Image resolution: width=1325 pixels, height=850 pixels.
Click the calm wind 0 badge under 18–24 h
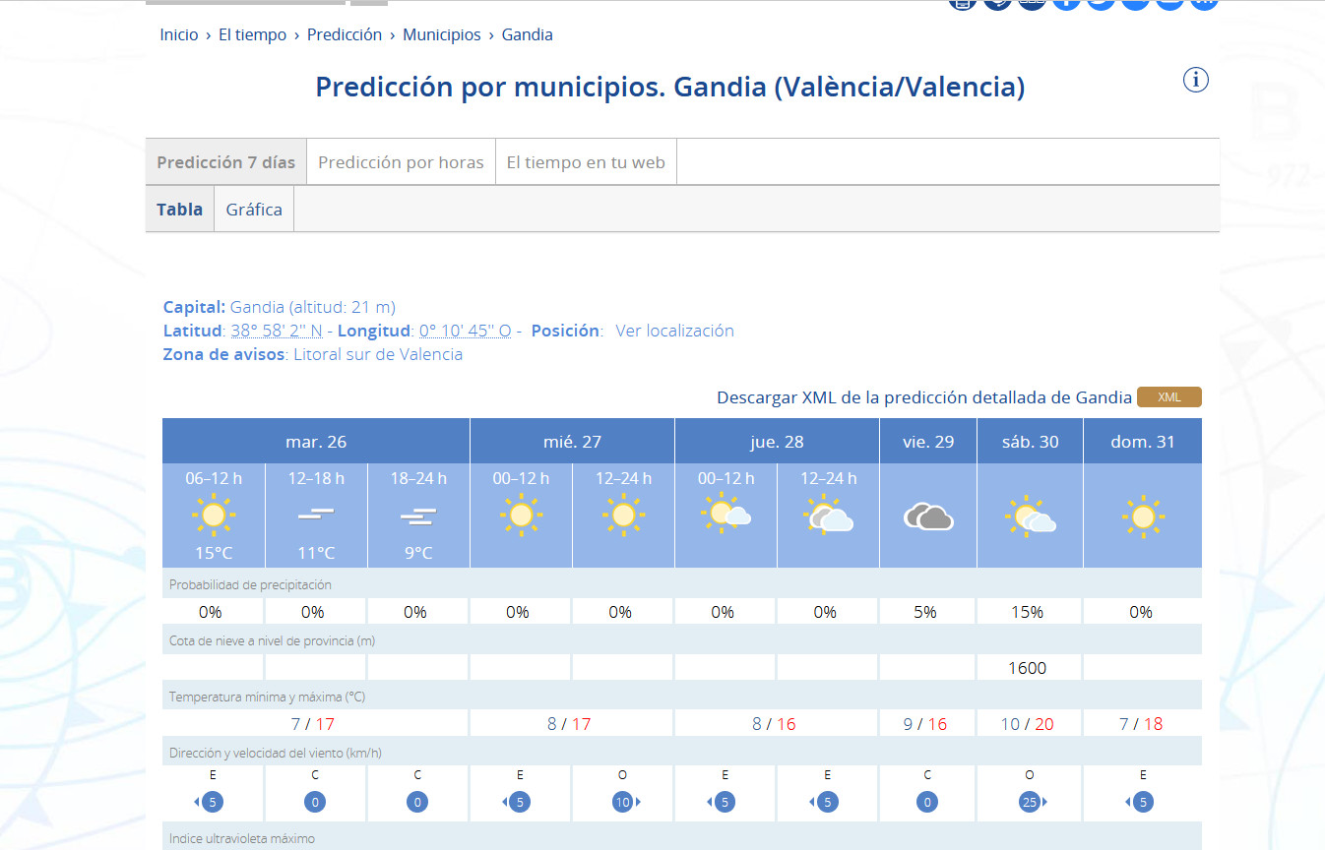418,802
